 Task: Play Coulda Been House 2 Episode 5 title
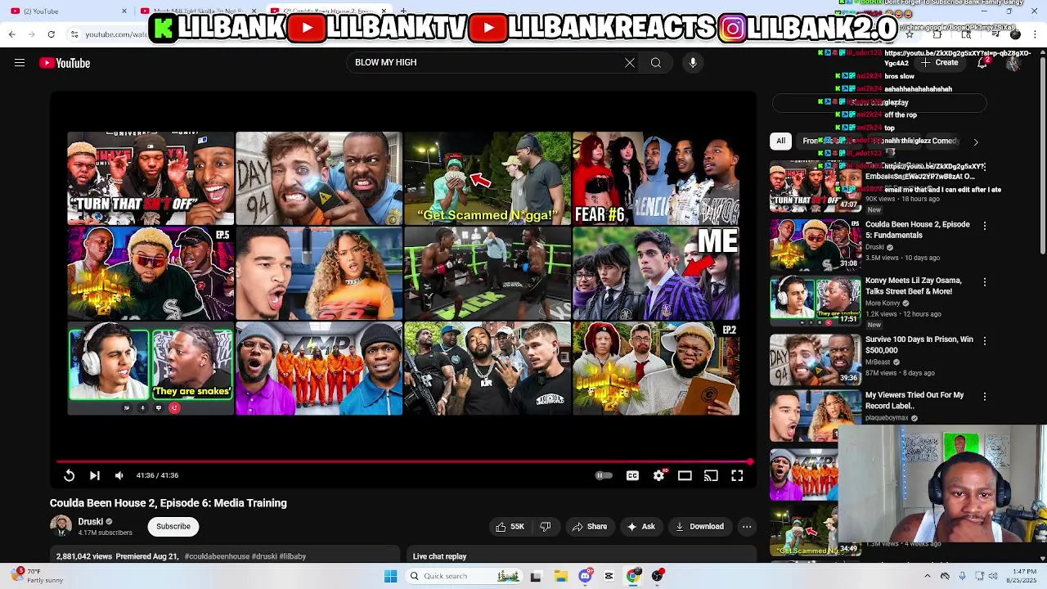click(x=918, y=229)
